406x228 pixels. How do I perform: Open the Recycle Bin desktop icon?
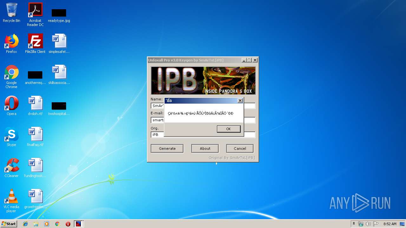[11, 13]
